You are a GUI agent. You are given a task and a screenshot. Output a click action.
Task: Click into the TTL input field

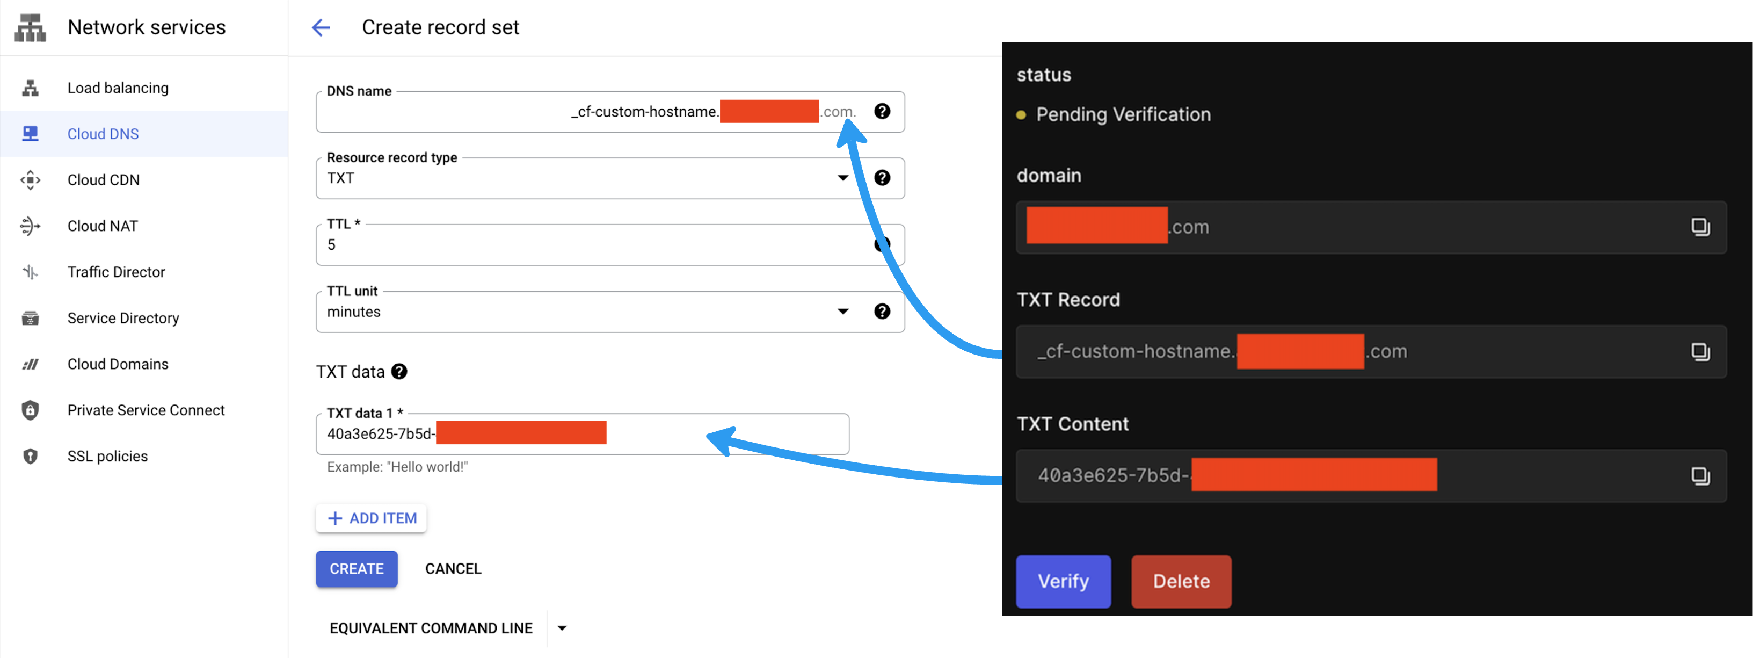tap(585, 245)
